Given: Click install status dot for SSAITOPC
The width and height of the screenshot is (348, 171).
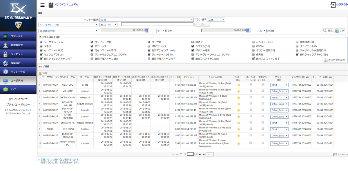Looking at the screenshot, I should point(238,85).
